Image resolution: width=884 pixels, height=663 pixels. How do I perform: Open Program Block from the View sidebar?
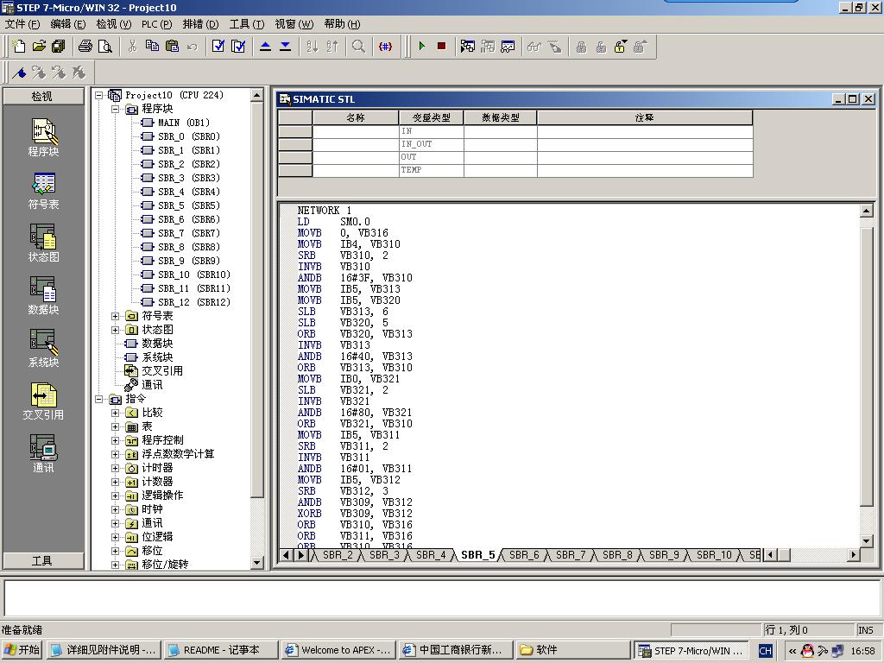pyautogui.click(x=43, y=137)
